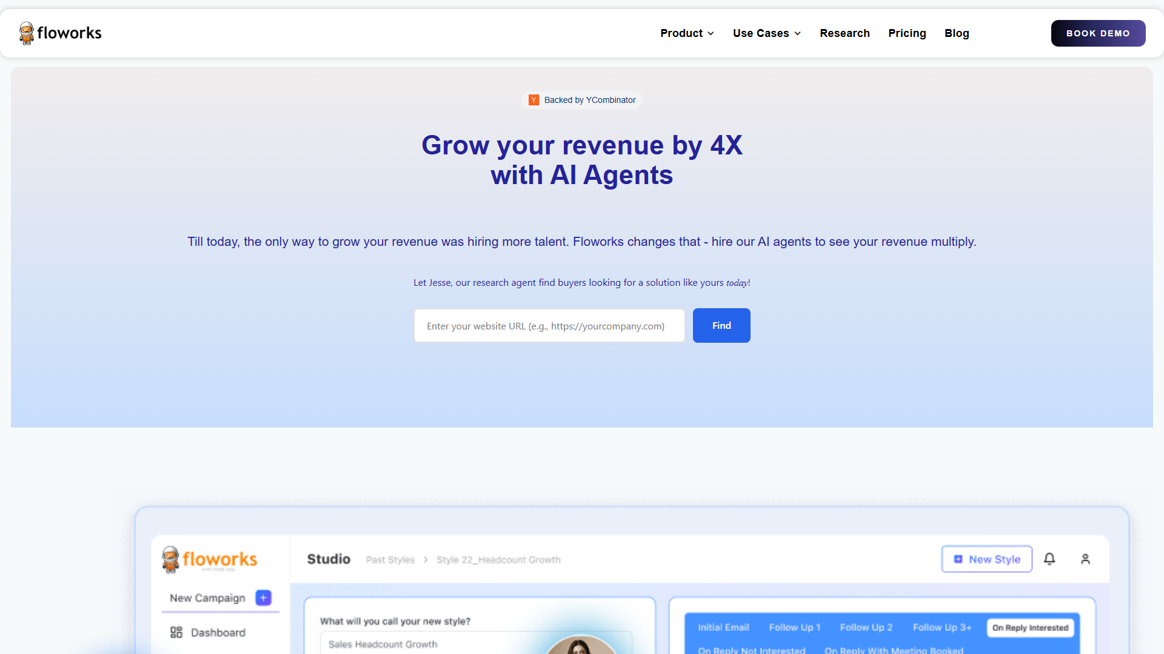Open the Research nav item
The width and height of the screenshot is (1164, 654).
coord(845,33)
